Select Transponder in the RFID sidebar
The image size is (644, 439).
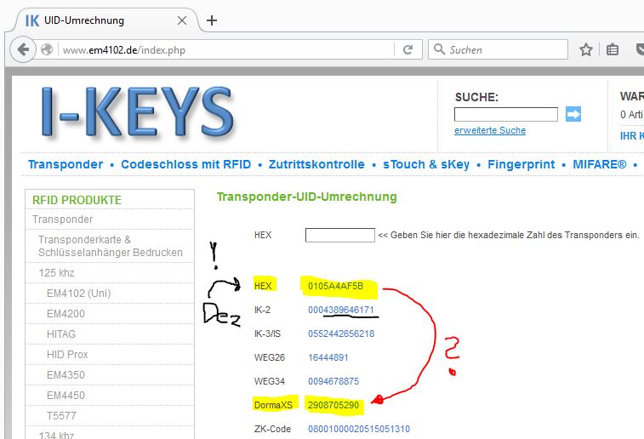click(x=62, y=219)
